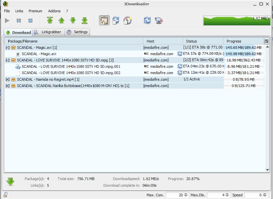Start downloads with the play button
This screenshot has height=199, width=273.
point(7,21)
